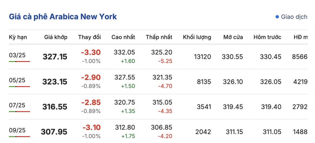Click the 327.15 matched price
Screen dimensions: 315x143
point(55,57)
